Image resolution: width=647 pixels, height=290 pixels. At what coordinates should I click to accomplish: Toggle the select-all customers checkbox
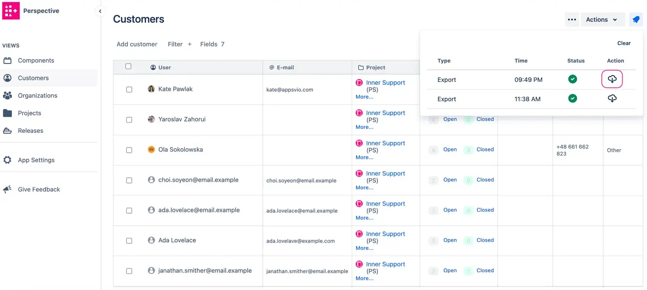click(x=128, y=66)
